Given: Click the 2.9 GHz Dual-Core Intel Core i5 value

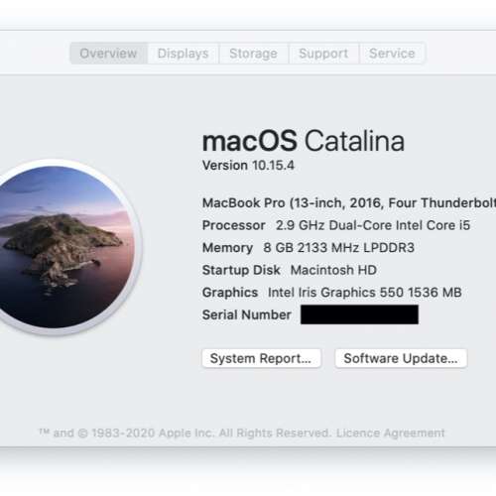Looking at the screenshot, I should pos(373,225).
